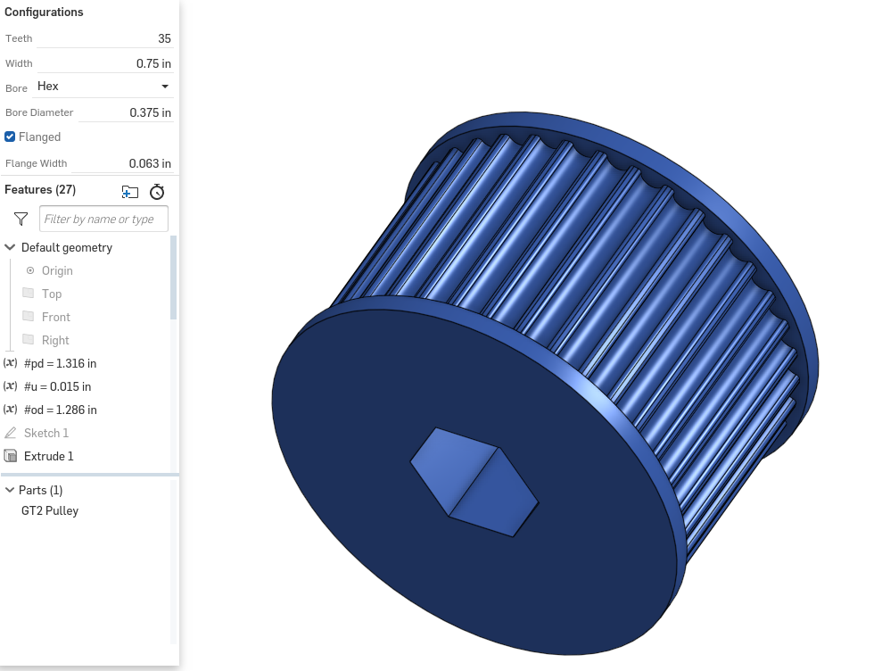
Task: Select the GT2 Pulley part
Action: [50, 510]
